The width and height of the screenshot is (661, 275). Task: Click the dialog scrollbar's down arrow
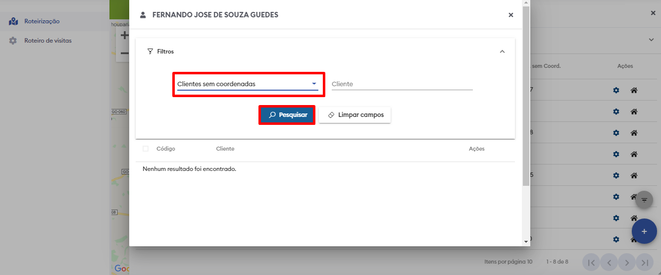526,241
